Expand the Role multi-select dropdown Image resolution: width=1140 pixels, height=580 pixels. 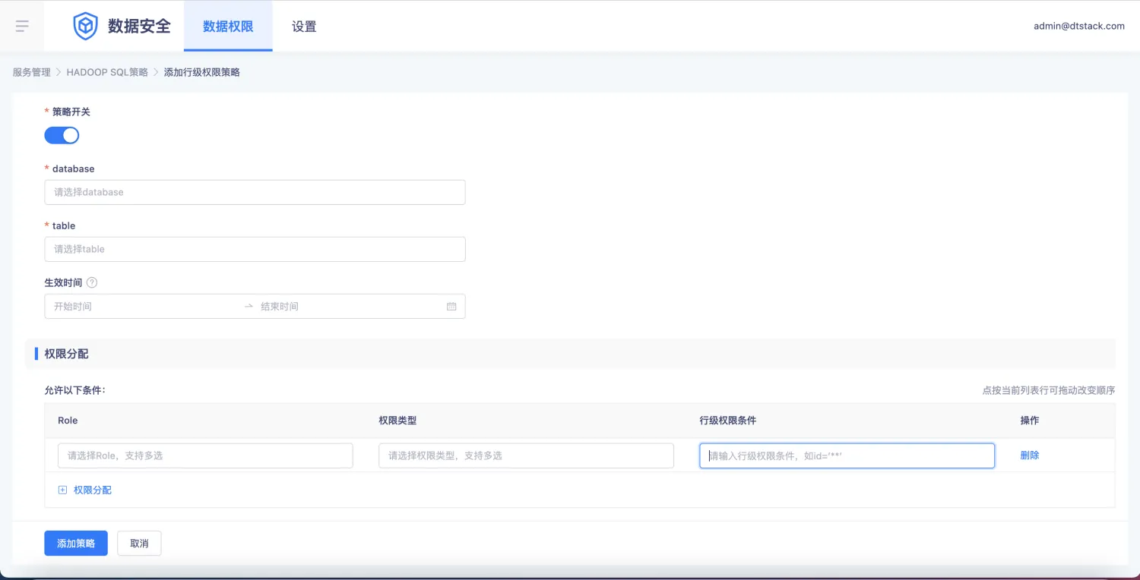point(205,455)
